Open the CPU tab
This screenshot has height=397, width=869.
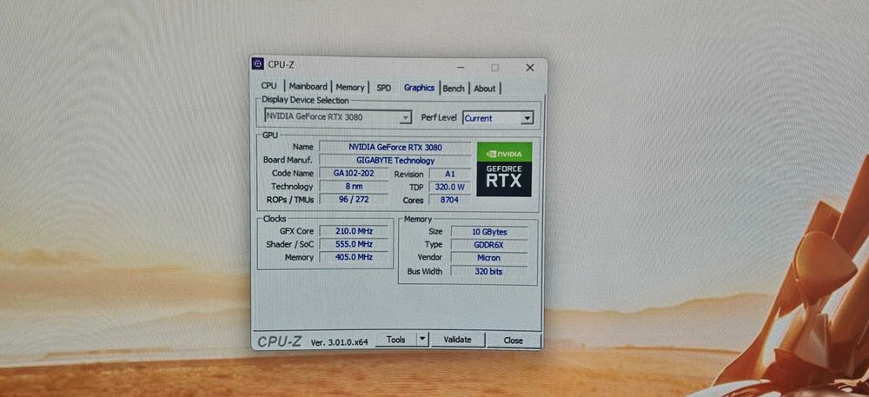point(269,86)
